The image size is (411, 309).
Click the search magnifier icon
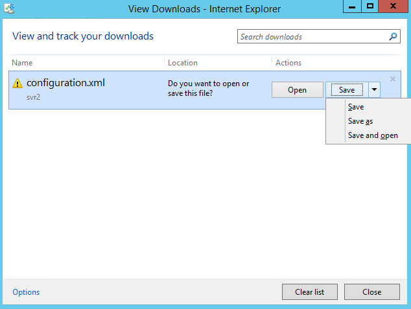(x=393, y=36)
